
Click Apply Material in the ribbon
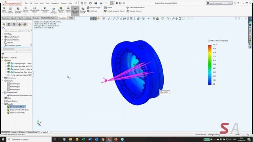[10, 10]
